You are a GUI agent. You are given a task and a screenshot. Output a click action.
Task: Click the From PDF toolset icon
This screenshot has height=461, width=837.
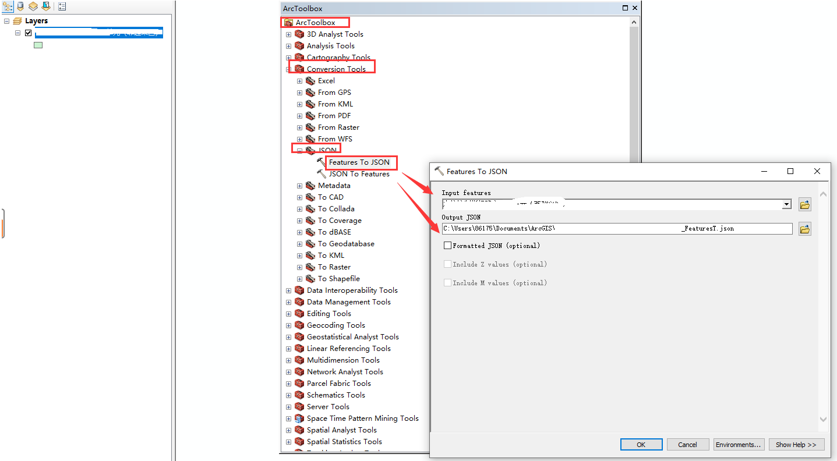coord(310,116)
